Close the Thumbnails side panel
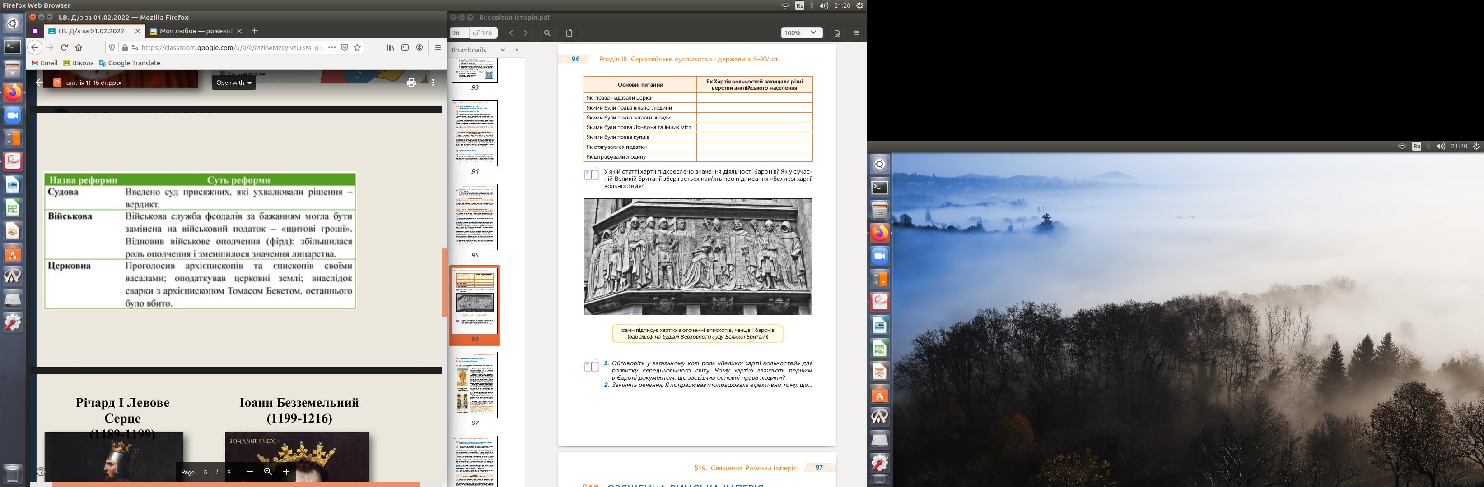This screenshot has height=487, width=1484. (517, 50)
